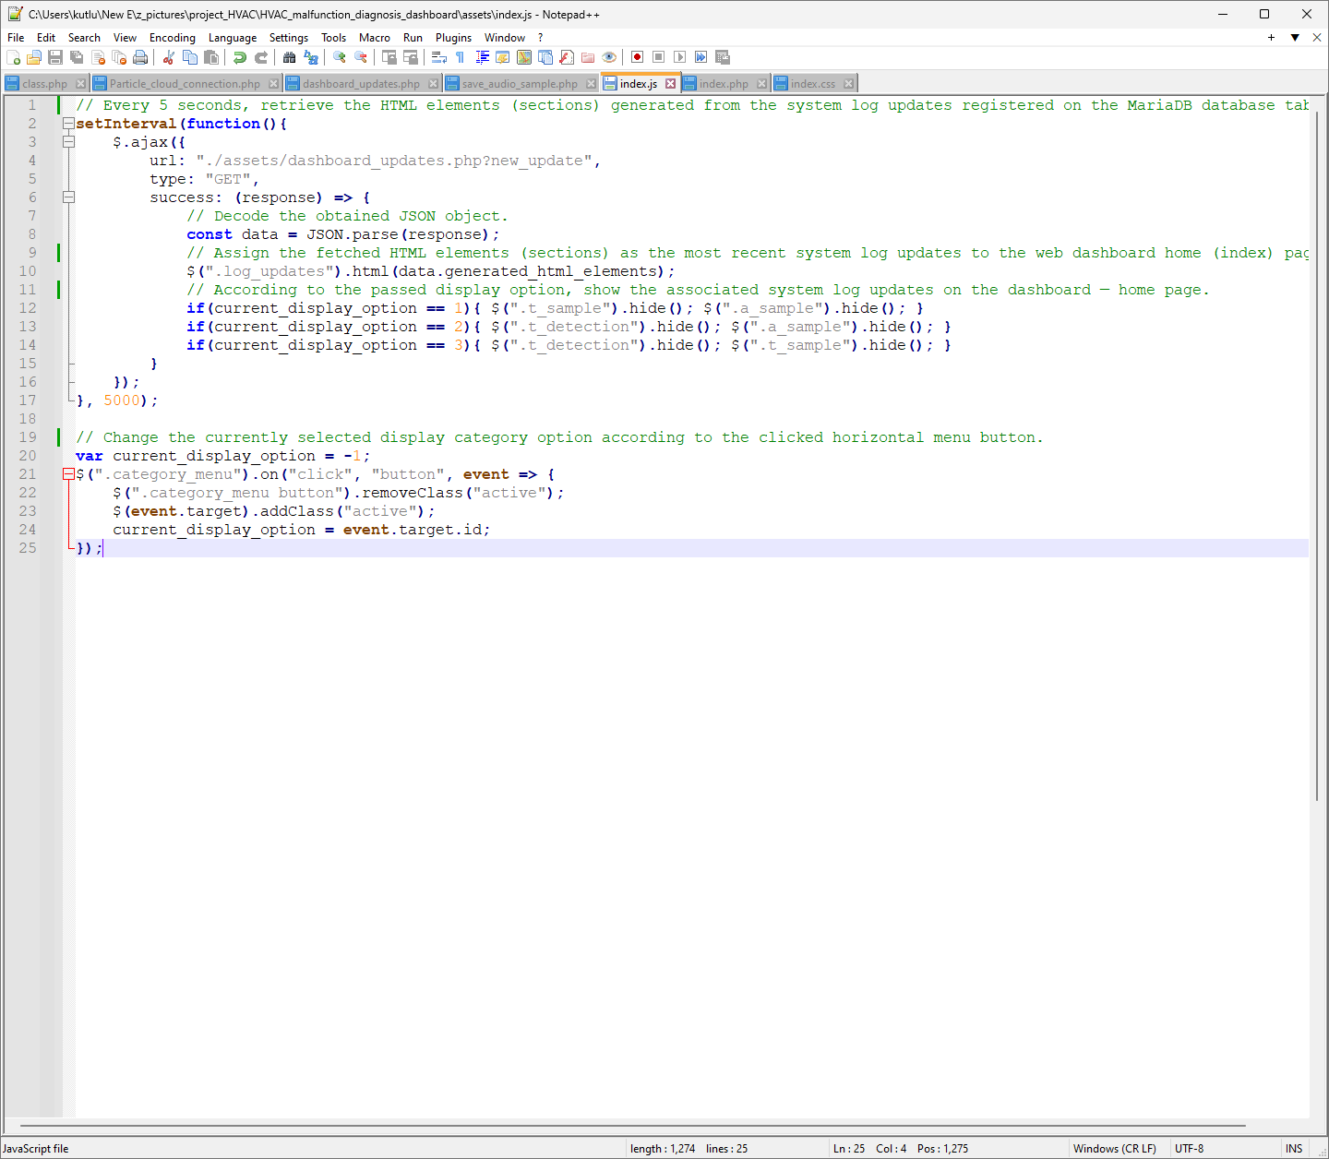Click the Undo arrow icon
This screenshot has height=1159, width=1329.
tap(240, 57)
